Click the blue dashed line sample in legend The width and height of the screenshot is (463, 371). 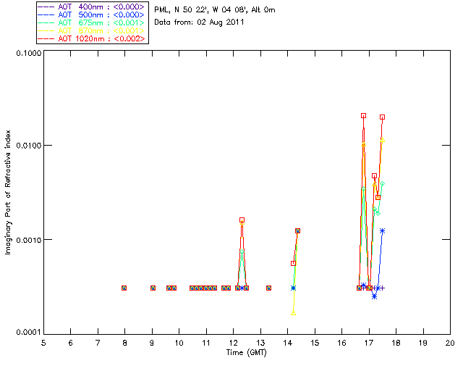pos(46,15)
